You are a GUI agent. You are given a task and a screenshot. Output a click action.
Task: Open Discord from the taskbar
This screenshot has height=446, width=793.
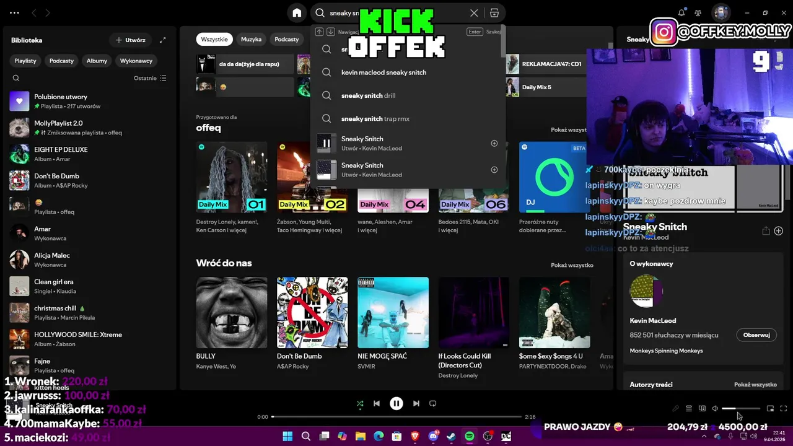pyautogui.click(x=433, y=437)
